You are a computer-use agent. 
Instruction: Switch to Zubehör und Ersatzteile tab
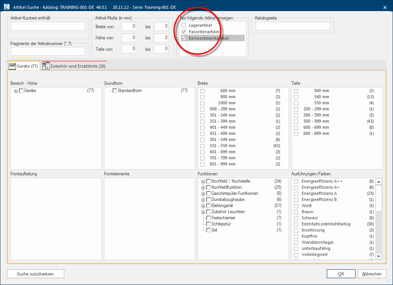coord(78,66)
